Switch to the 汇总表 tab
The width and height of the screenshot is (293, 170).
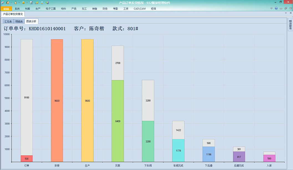[8, 21]
